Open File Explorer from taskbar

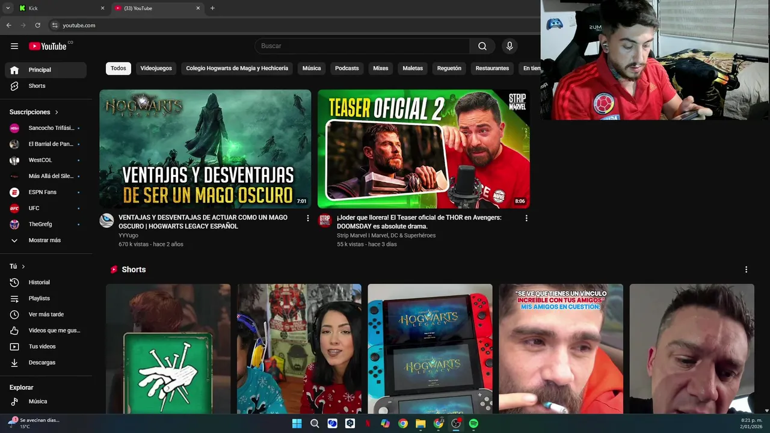[420, 423]
